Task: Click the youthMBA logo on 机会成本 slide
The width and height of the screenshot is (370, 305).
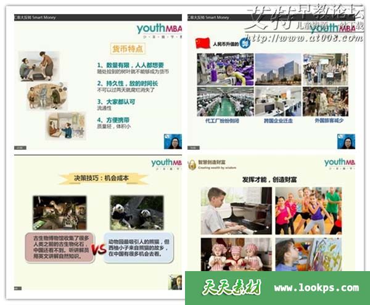Action: pyautogui.click(x=166, y=163)
